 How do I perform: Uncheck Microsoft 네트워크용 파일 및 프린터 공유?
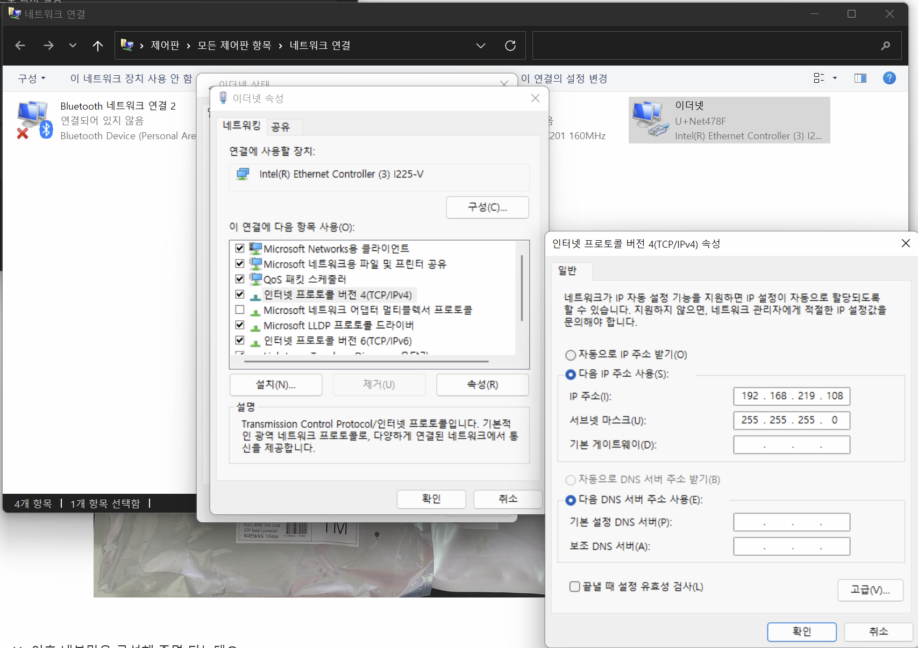pyautogui.click(x=240, y=264)
